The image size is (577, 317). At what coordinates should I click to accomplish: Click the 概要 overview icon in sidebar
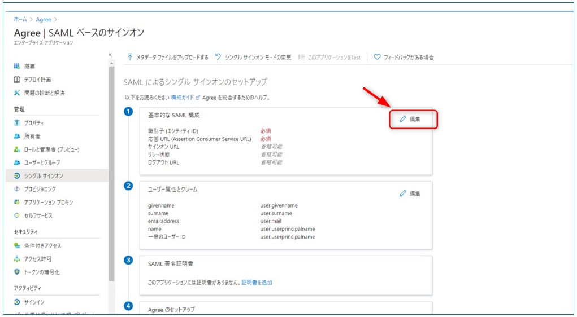pos(16,67)
